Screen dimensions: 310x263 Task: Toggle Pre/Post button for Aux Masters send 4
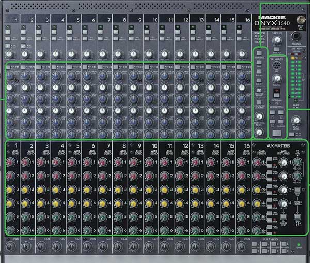click(x=269, y=200)
